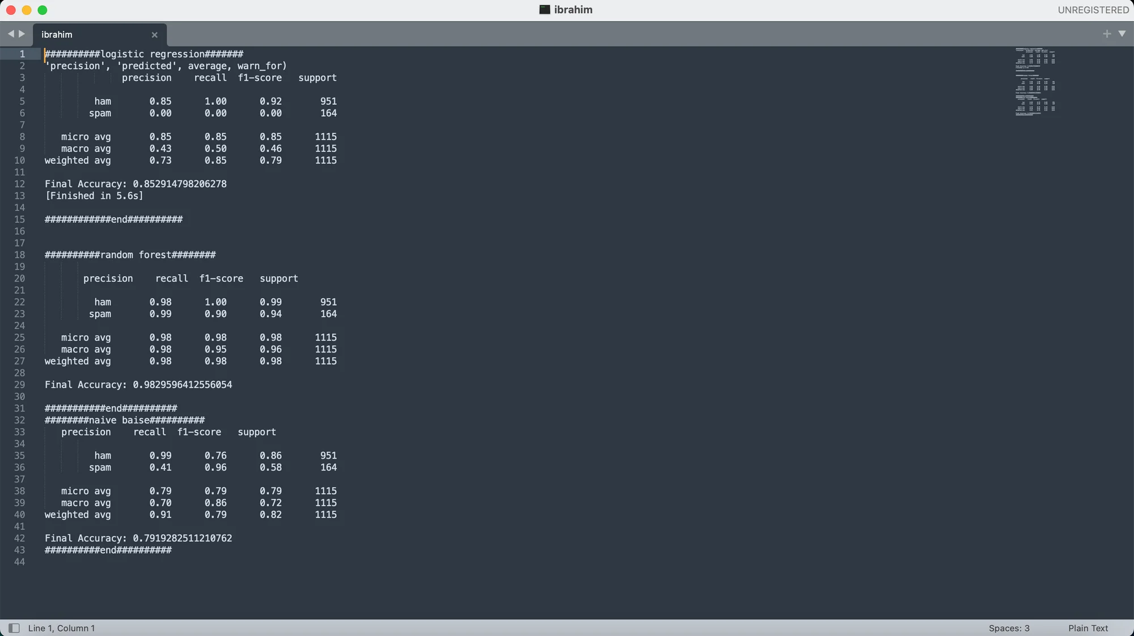Viewport: 1134px width, 636px height.
Task: Click the minimap code preview
Action: (x=1035, y=82)
